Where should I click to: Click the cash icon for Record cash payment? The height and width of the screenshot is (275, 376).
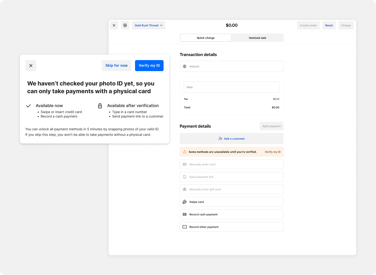(185, 214)
